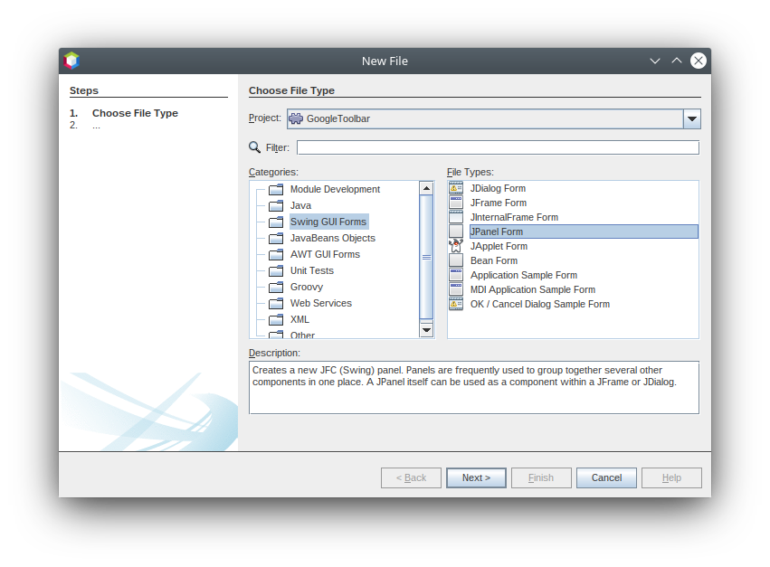Choose Application Sample Form file type

point(523,275)
